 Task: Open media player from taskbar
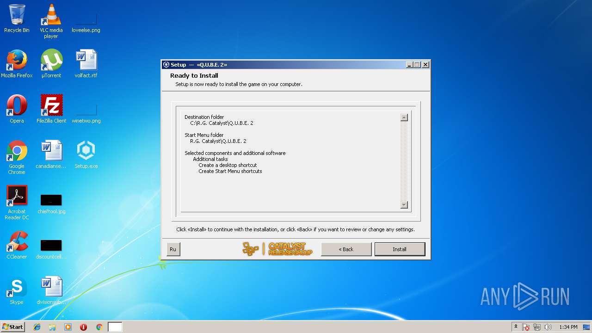coord(68,327)
